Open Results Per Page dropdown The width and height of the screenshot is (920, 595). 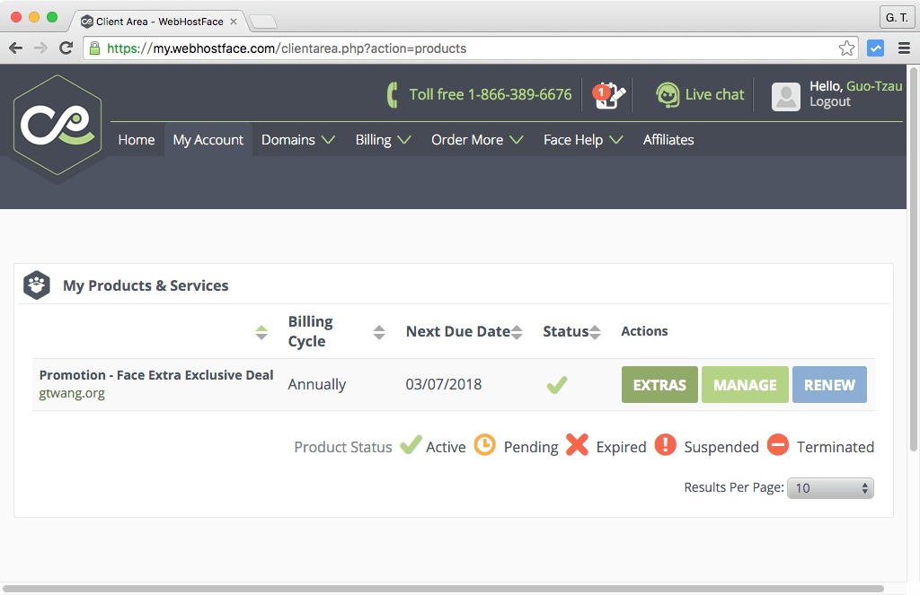tap(830, 488)
